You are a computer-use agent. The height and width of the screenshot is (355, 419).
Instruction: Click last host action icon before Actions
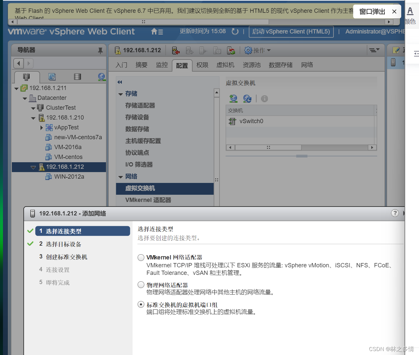tap(231, 50)
